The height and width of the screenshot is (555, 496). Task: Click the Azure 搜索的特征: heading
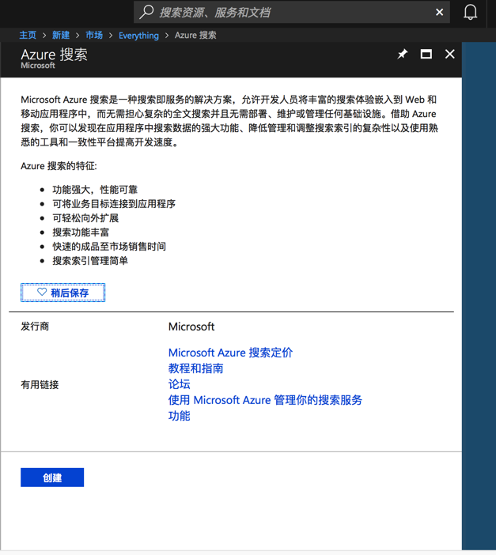pyautogui.click(x=59, y=166)
